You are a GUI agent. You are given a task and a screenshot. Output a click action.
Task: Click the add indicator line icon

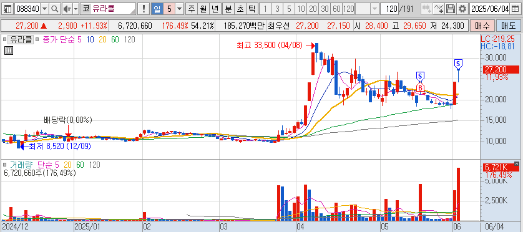click(439, 9)
